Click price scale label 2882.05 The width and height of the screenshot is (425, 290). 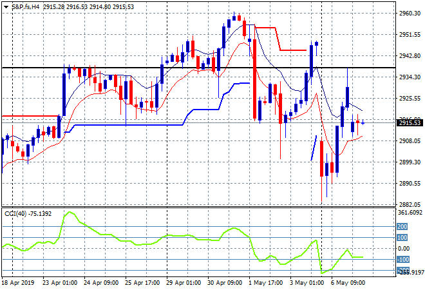(410, 204)
